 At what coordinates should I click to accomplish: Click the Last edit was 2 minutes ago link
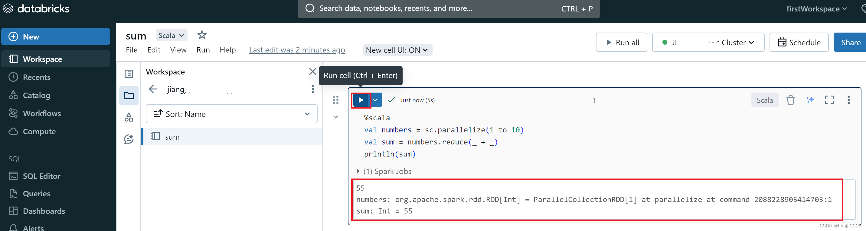click(x=297, y=50)
